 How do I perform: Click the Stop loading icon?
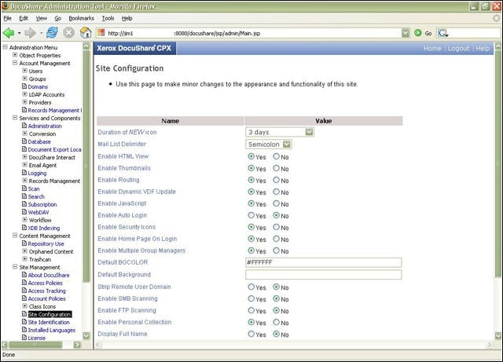click(68, 33)
